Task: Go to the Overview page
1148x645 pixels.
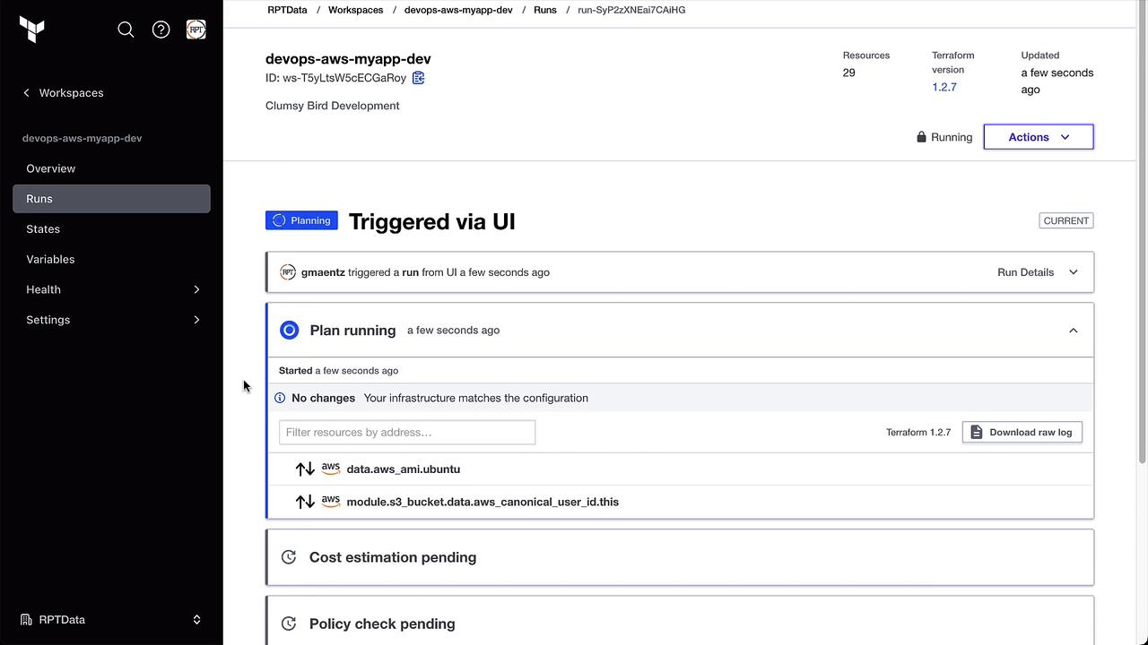Action: point(51,168)
